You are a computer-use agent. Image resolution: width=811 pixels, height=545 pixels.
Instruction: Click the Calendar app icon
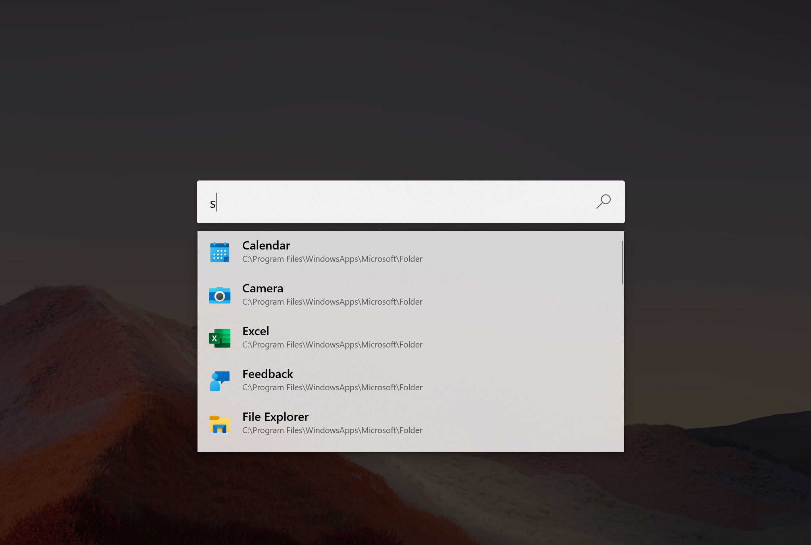pyautogui.click(x=220, y=252)
